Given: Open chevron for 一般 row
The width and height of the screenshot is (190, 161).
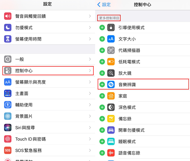Looking at the screenshot, I should pyautogui.click(x=90, y=59).
